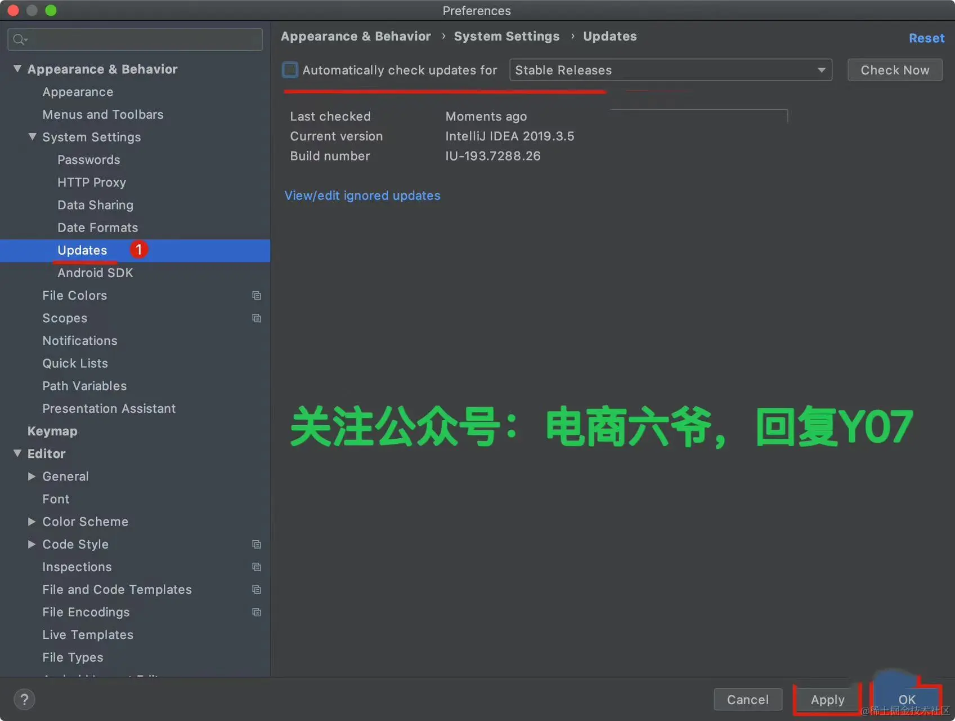Click Appearance & Behavior in the breadcrumb
955x721 pixels.
[x=356, y=36]
